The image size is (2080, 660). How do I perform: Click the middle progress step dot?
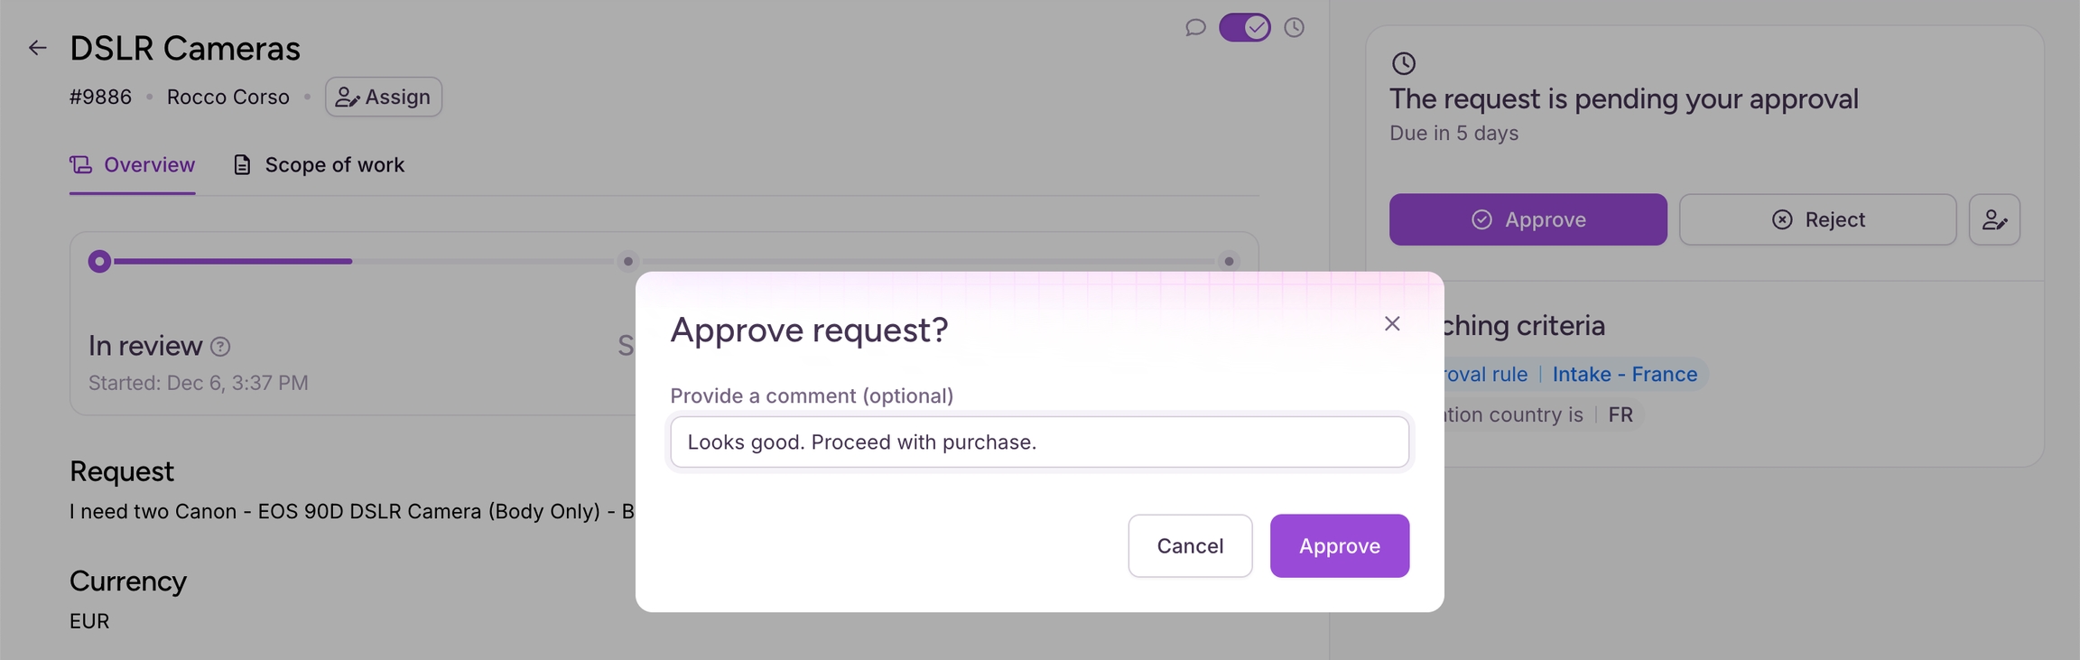coord(628,262)
